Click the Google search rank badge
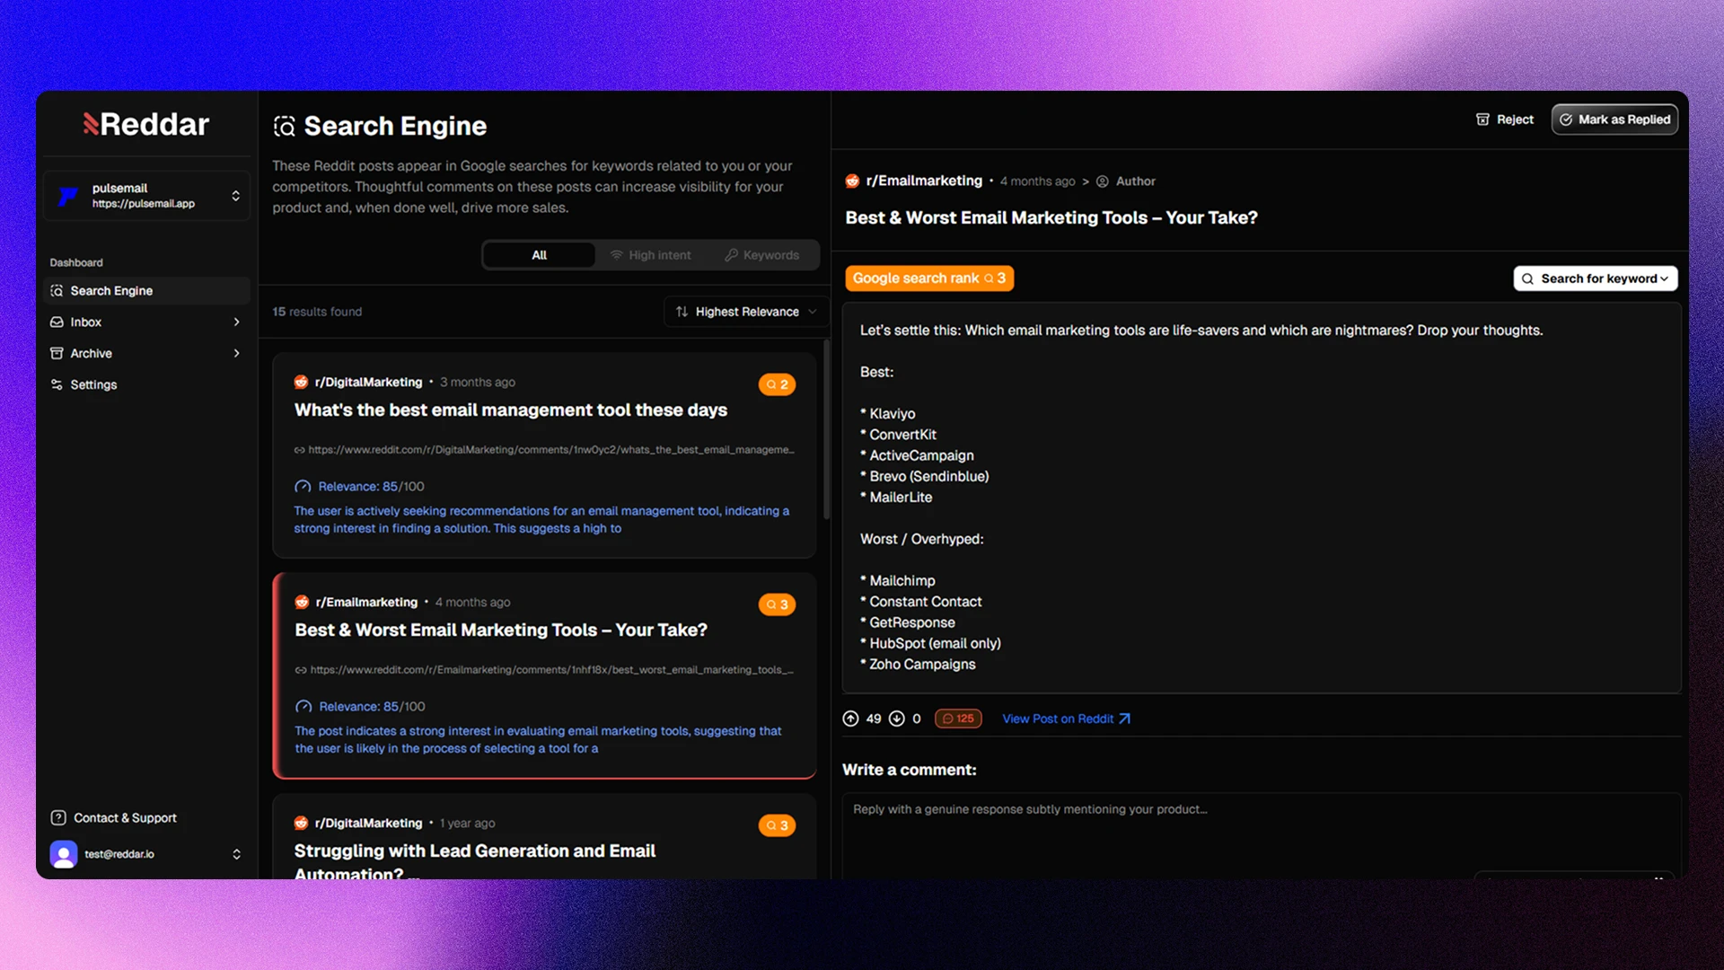Image resolution: width=1724 pixels, height=970 pixels. 928,278
